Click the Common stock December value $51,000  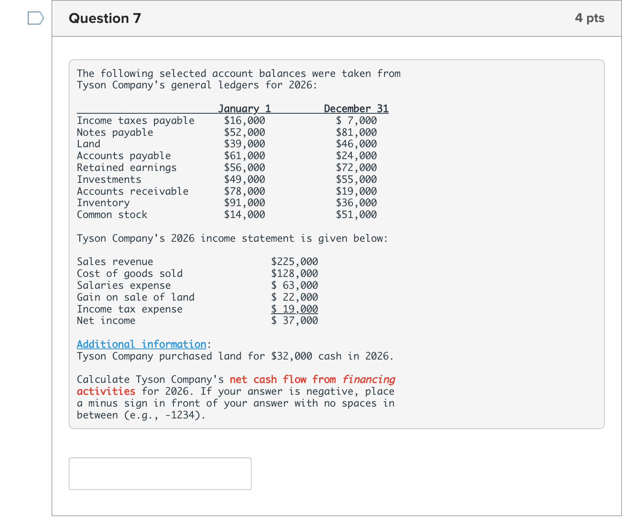click(x=356, y=215)
